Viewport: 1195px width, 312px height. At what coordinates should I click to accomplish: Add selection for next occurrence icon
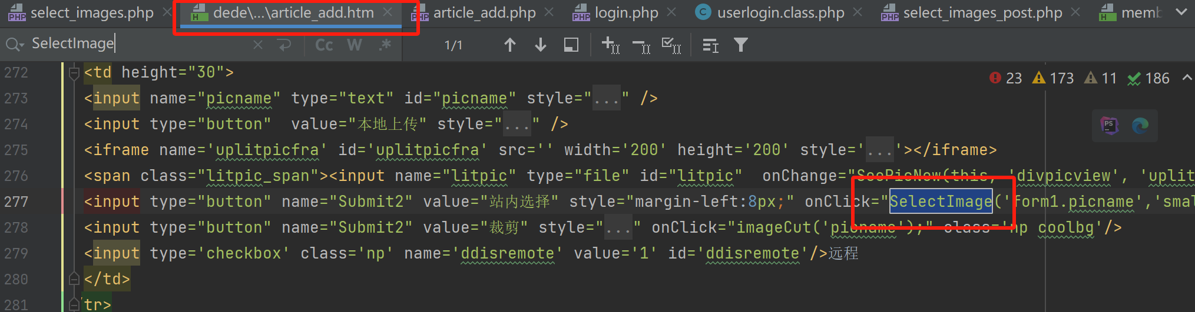pos(610,45)
